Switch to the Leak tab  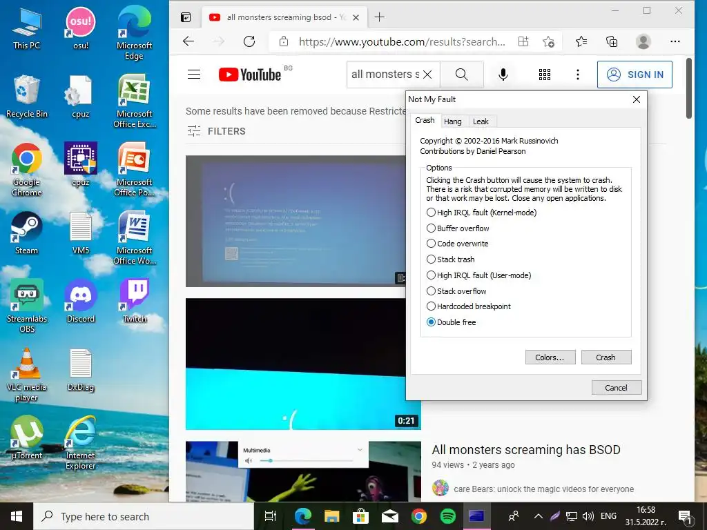[481, 121]
